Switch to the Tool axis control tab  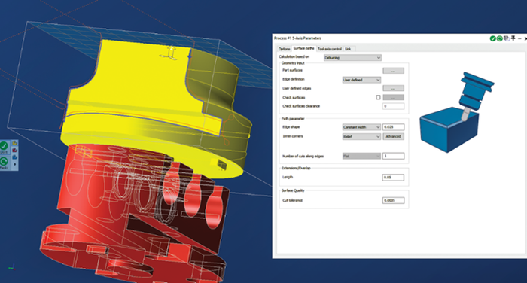tap(330, 49)
